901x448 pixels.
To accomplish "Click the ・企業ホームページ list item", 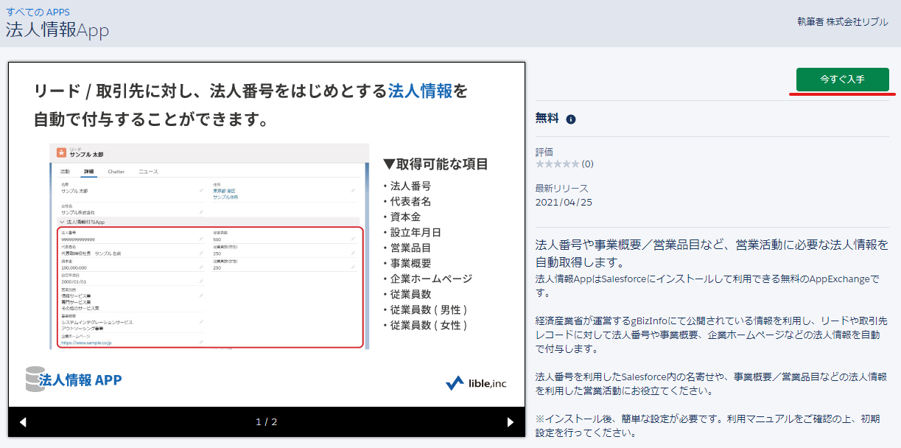I will 427,279.
